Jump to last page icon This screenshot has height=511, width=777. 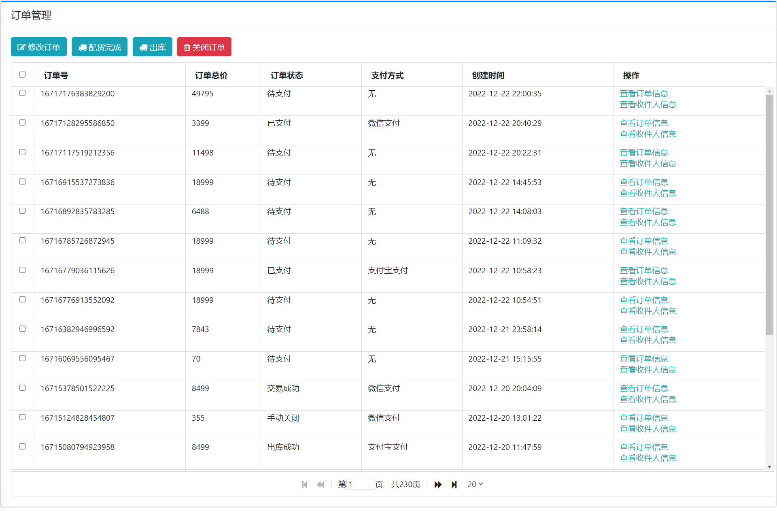tap(454, 485)
